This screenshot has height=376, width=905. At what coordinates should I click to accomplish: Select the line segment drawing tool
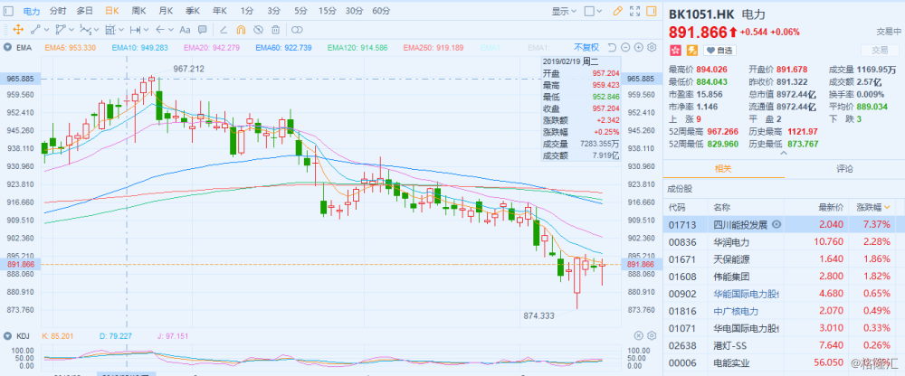34,30
